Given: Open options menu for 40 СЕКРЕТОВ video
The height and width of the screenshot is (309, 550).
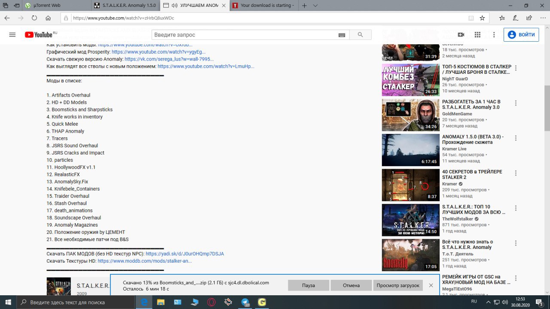Looking at the screenshot, I should pyautogui.click(x=516, y=173).
